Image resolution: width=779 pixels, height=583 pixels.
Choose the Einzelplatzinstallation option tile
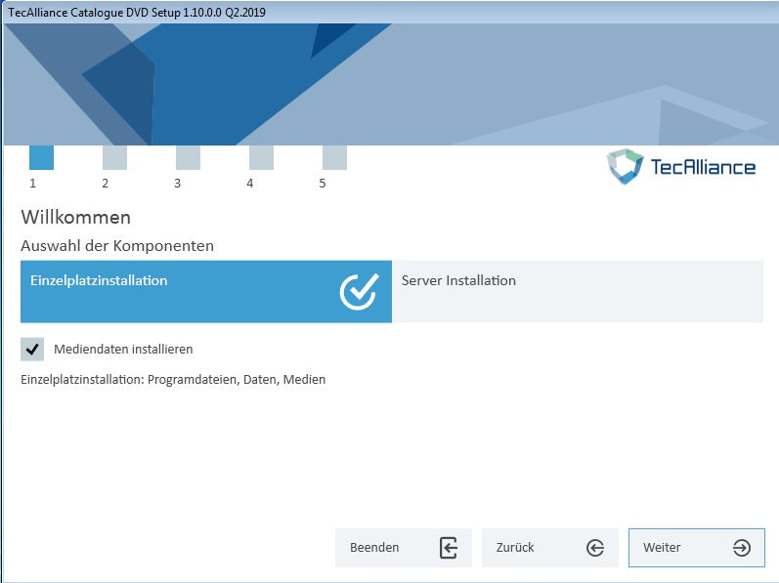pyautogui.click(x=176, y=291)
